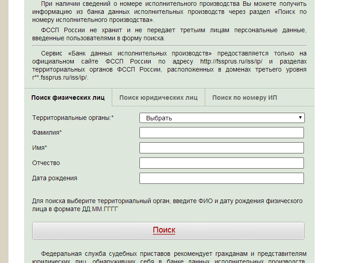
Task: Click the http://fssprus.ru/iss/ip/ address text
Action: (231, 61)
